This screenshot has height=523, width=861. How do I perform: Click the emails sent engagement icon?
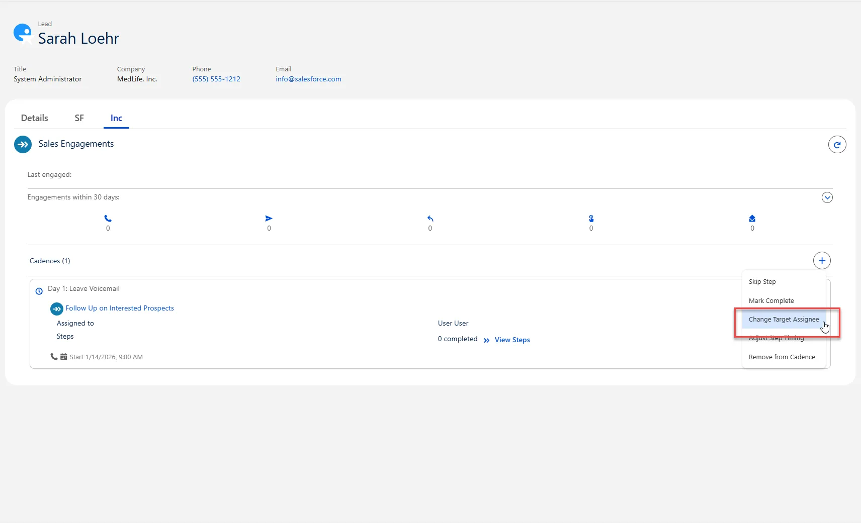[x=269, y=219]
